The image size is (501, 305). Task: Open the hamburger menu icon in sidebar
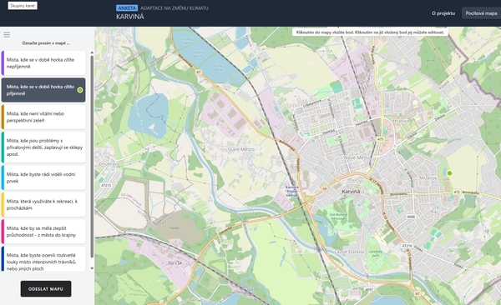coord(7,35)
